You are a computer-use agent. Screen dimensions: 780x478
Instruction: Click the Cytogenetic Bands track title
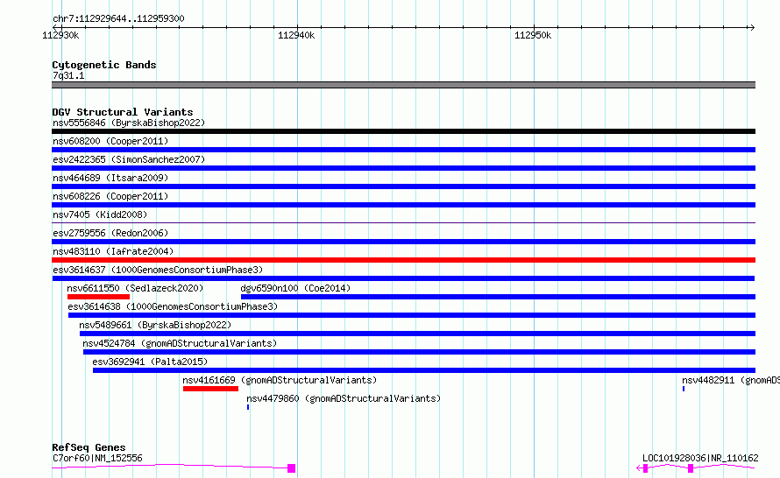pyautogui.click(x=104, y=65)
